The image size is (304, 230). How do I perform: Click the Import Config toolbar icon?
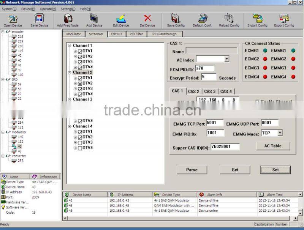coord(257,19)
